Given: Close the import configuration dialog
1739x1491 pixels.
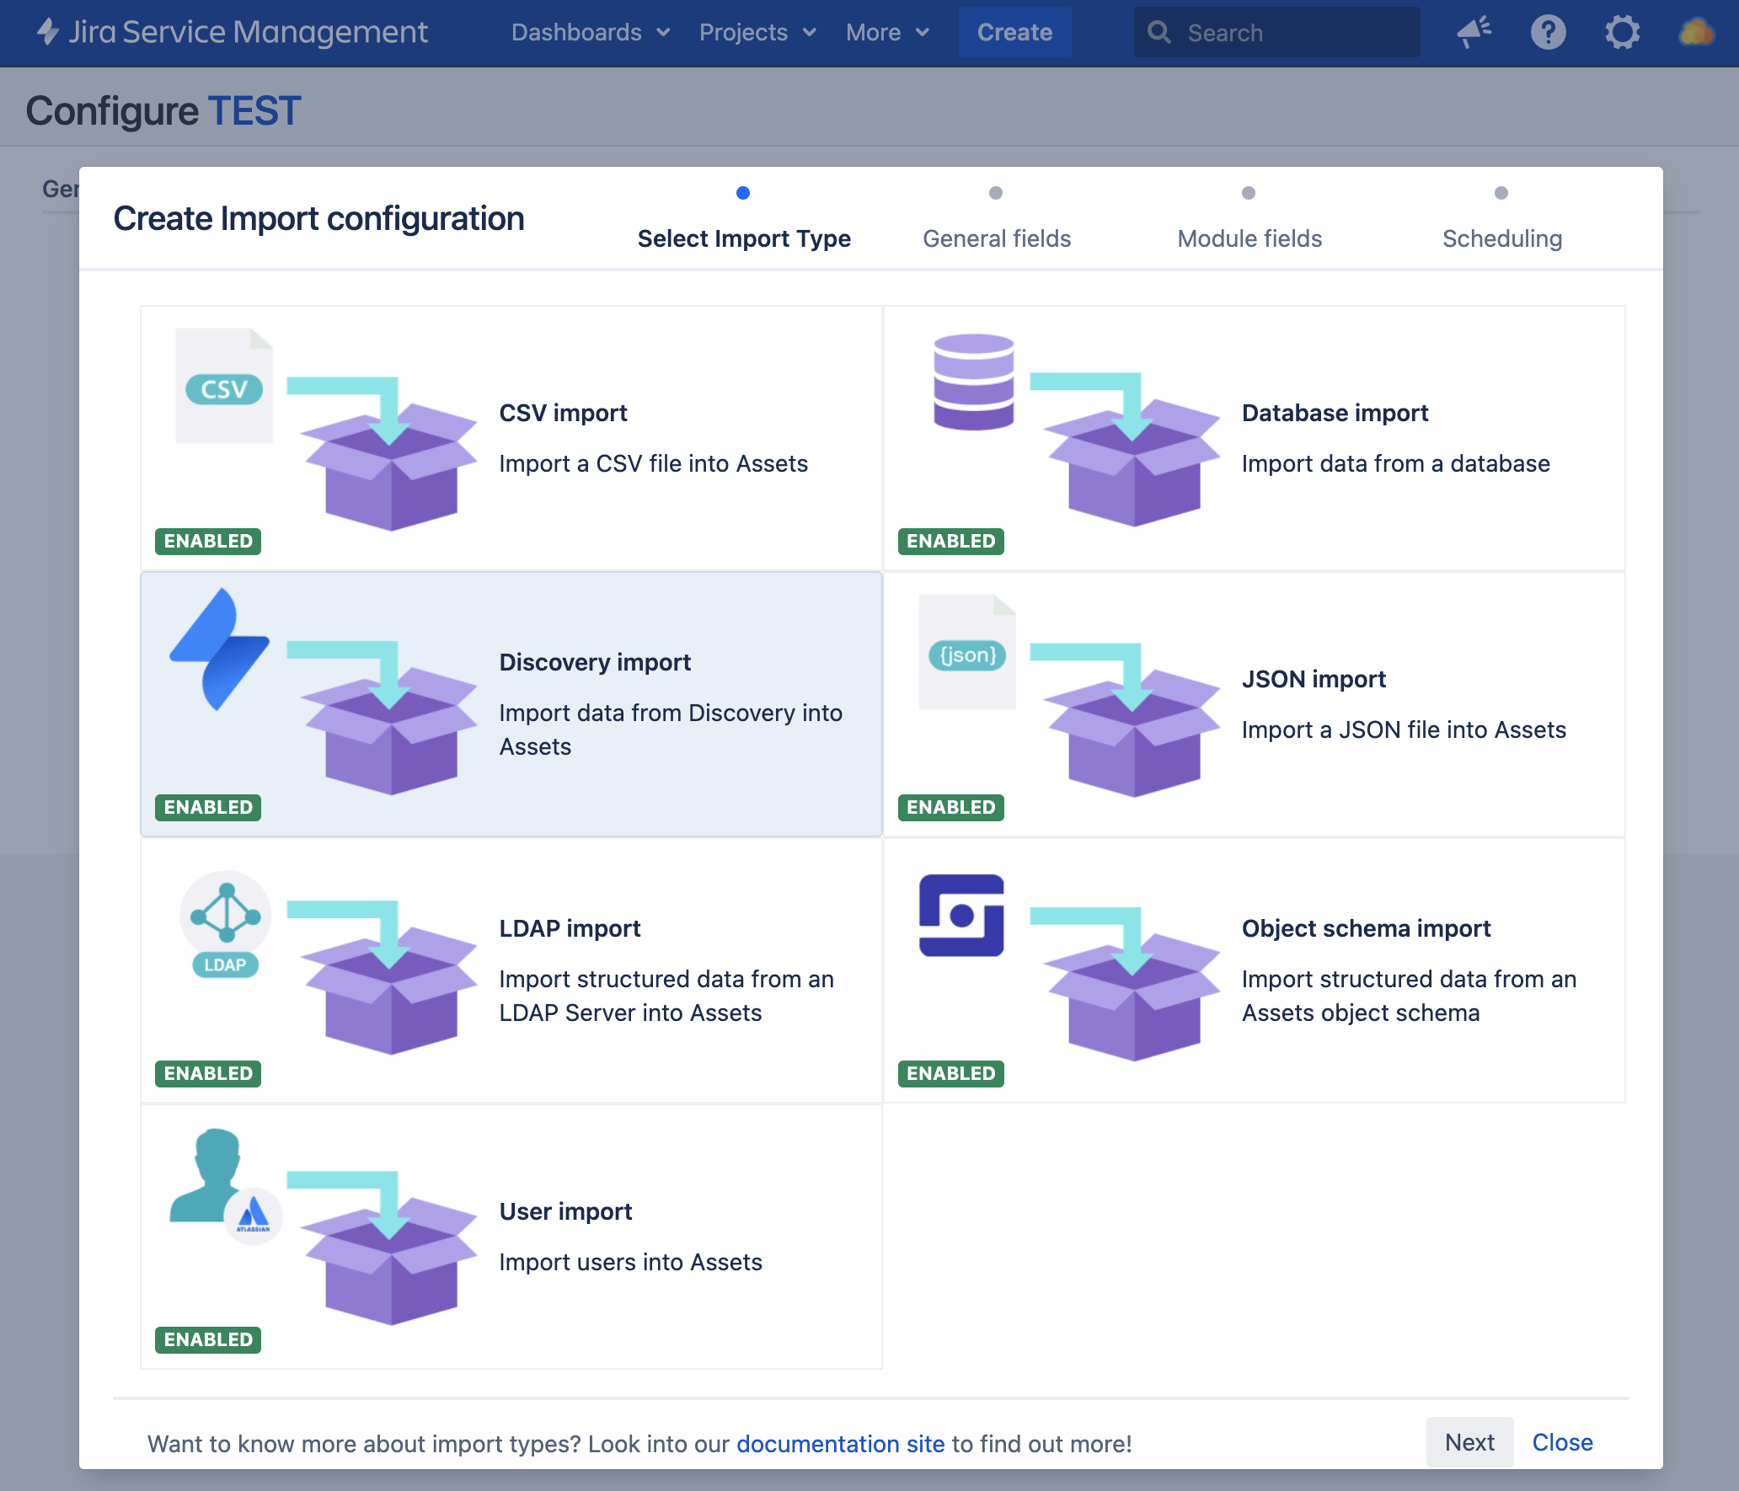Looking at the screenshot, I should coord(1562,1442).
